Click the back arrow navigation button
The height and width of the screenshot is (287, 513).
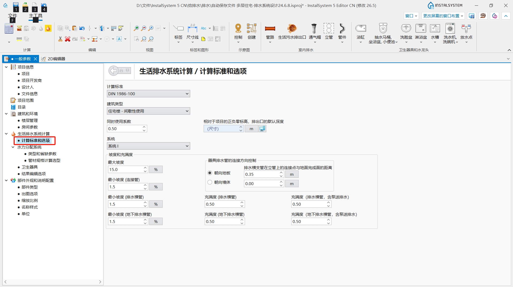tap(114, 71)
